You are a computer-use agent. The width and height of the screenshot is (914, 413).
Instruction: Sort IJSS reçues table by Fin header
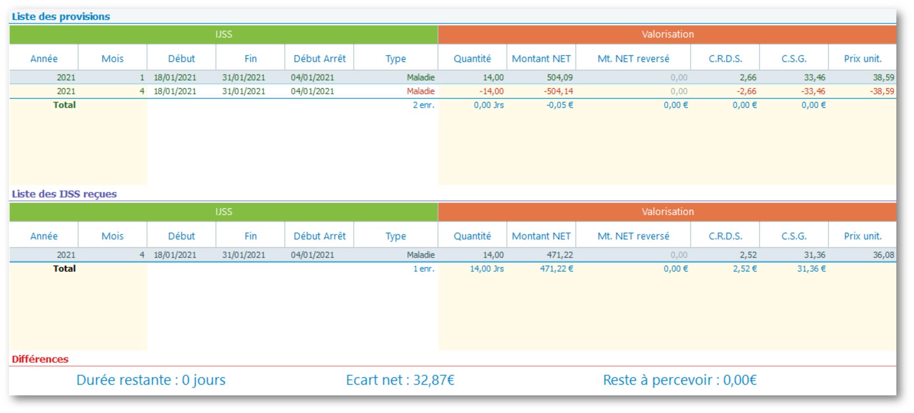point(250,236)
